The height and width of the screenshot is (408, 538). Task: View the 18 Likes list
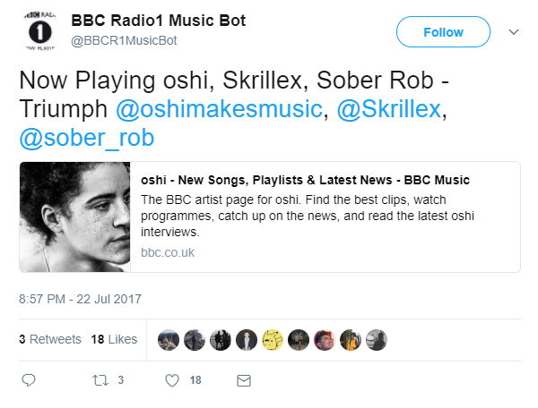point(114,340)
